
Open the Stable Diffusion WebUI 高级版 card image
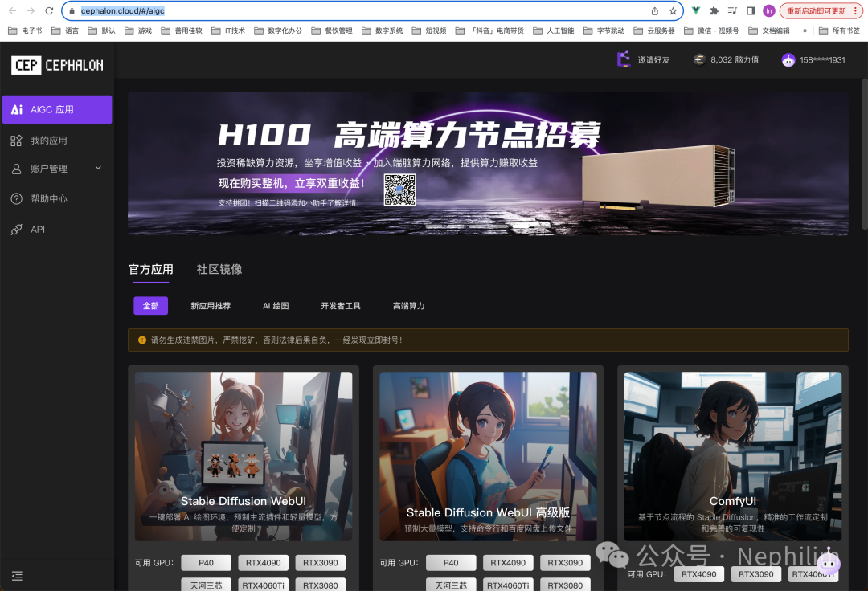pos(489,456)
